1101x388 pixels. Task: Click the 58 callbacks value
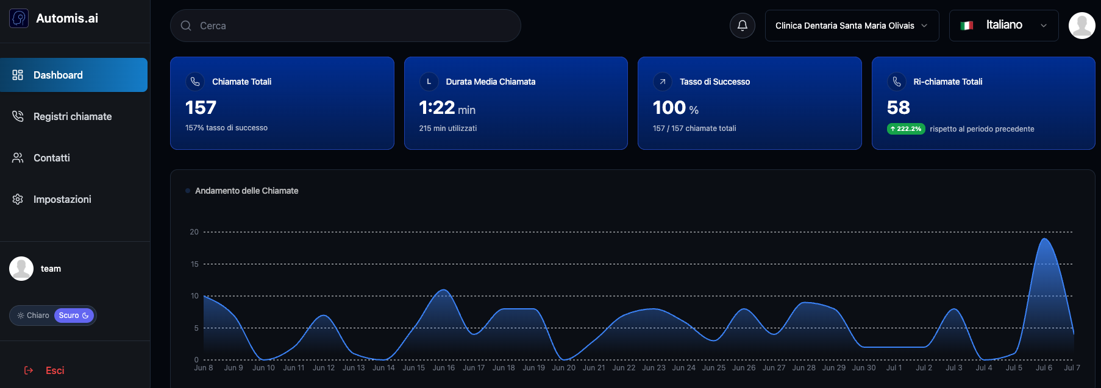coord(899,108)
